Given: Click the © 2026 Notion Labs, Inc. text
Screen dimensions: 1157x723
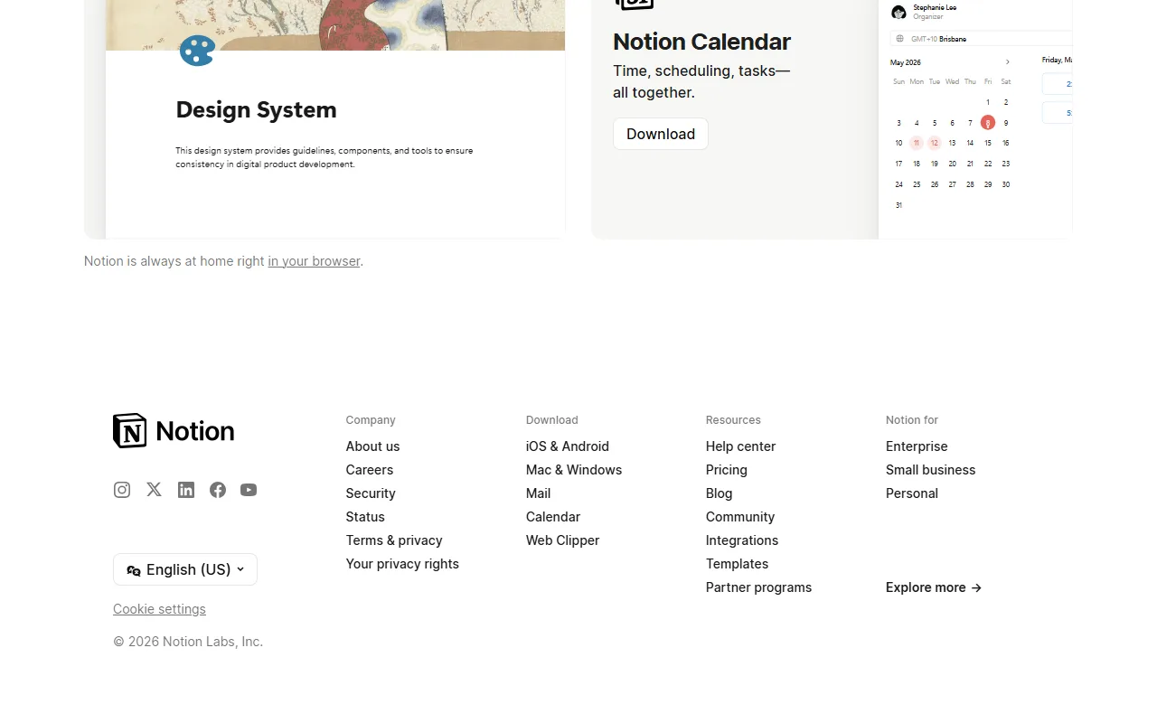Looking at the screenshot, I should coord(188,642).
